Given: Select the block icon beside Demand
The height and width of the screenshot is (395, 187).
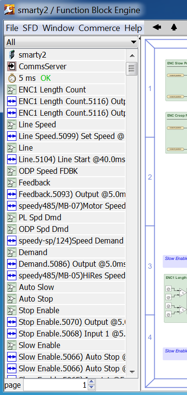Looking at the screenshot, I should [12, 252].
